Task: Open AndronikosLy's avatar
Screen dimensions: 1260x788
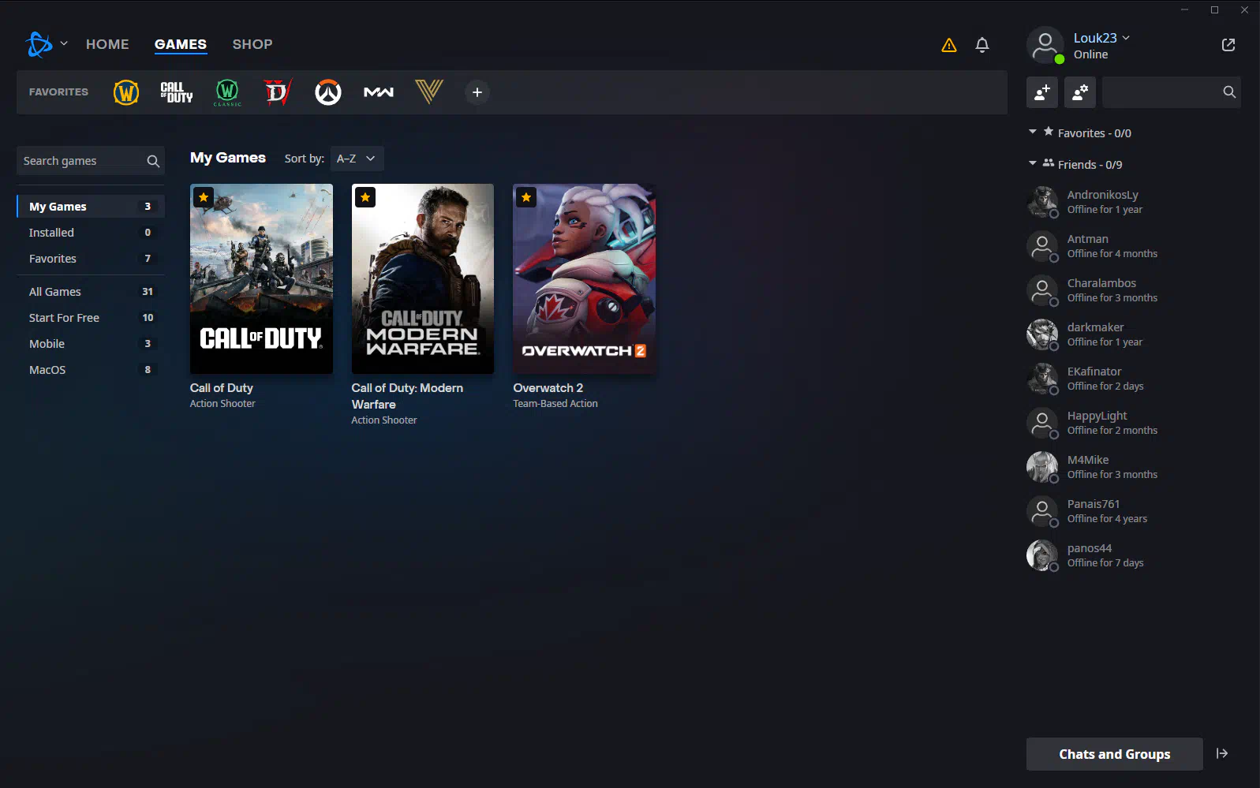Action: (1042, 202)
